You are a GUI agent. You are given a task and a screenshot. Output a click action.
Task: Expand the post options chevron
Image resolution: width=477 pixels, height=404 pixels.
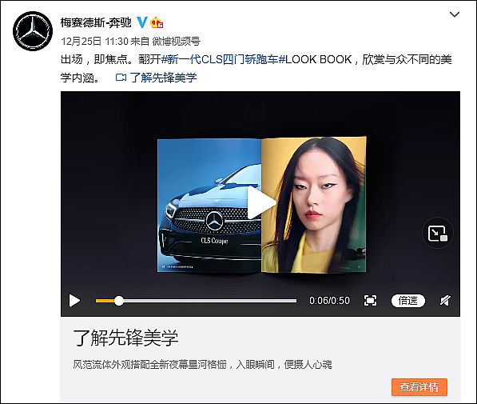point(455,14)
